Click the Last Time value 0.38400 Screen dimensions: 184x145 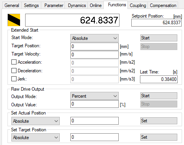(x=159, y=79)
